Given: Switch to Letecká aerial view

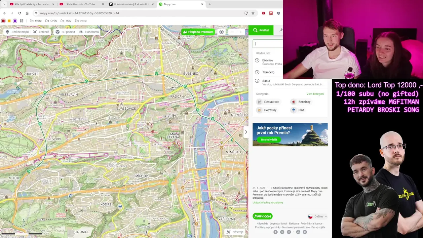Looking at the screenshot, I should point(41,32).
